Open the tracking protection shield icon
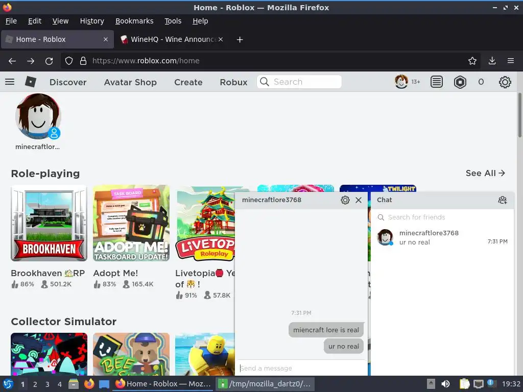The width and height of the screenshot is (523, 392). 69,61
